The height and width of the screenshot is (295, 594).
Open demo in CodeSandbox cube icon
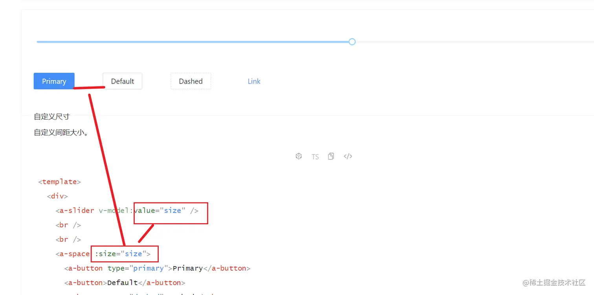pyautogui.click(x=299, y=156)
